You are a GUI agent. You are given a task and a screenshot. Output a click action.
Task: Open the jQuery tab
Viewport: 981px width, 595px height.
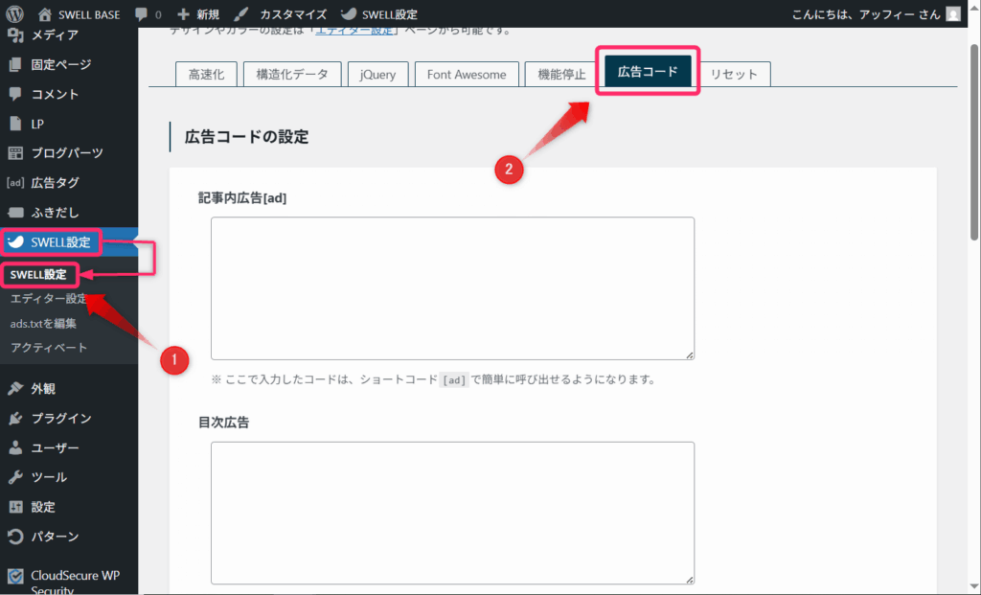coord(377,74)
